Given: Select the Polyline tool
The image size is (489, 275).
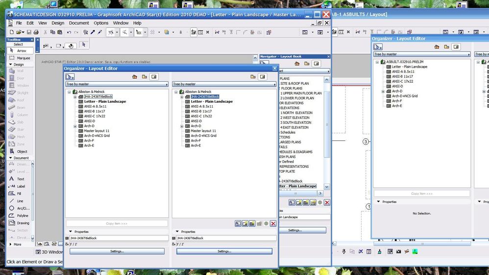Looking at the screenshot, I should click(20, 216).
